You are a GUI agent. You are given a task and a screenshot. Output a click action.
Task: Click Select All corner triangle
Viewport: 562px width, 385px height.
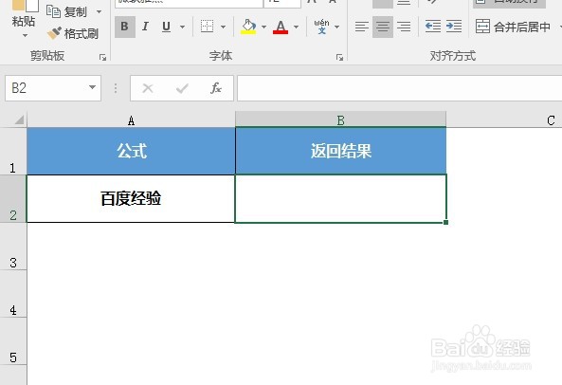click(x=19, y=119)
